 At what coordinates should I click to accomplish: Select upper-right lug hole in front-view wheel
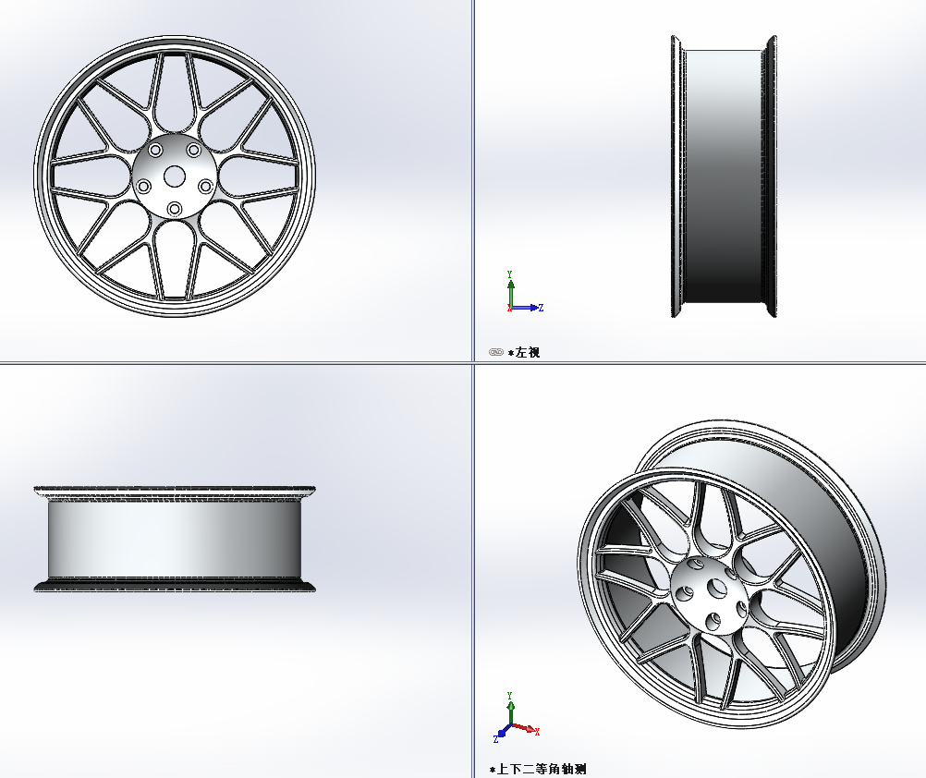click(193, 150)
